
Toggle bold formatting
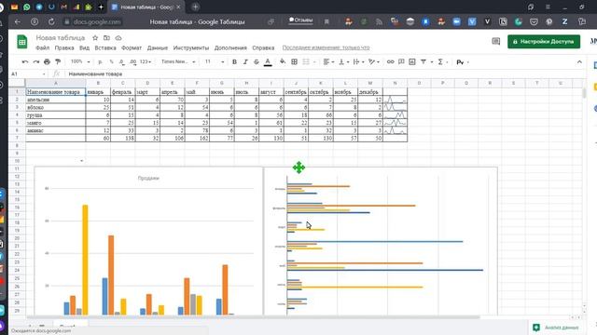coord(234,62)
